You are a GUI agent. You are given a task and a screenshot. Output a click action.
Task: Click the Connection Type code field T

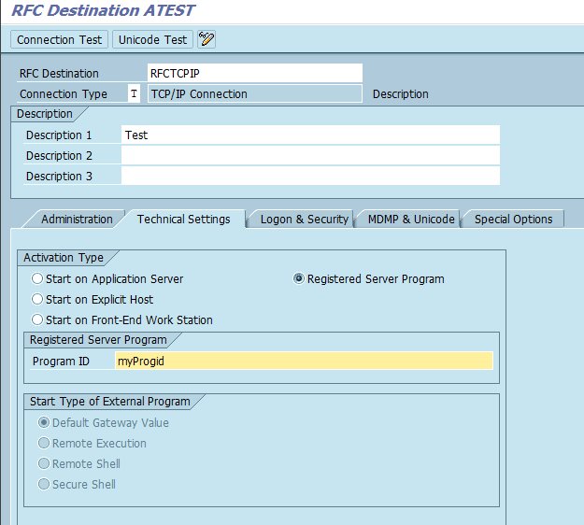pyautogui.click(x=134, y=93)
